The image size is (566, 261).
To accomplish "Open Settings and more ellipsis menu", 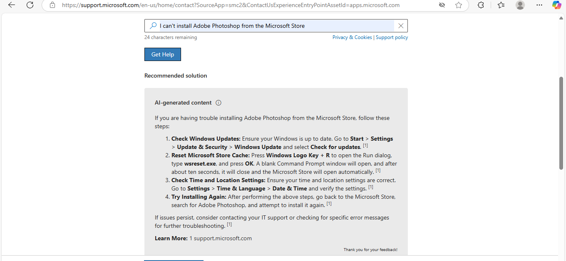I will coord(539,5).
